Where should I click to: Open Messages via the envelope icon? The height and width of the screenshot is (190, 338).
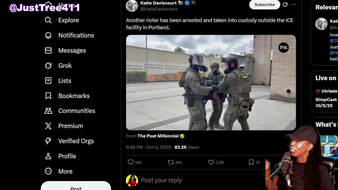(48, 50)
